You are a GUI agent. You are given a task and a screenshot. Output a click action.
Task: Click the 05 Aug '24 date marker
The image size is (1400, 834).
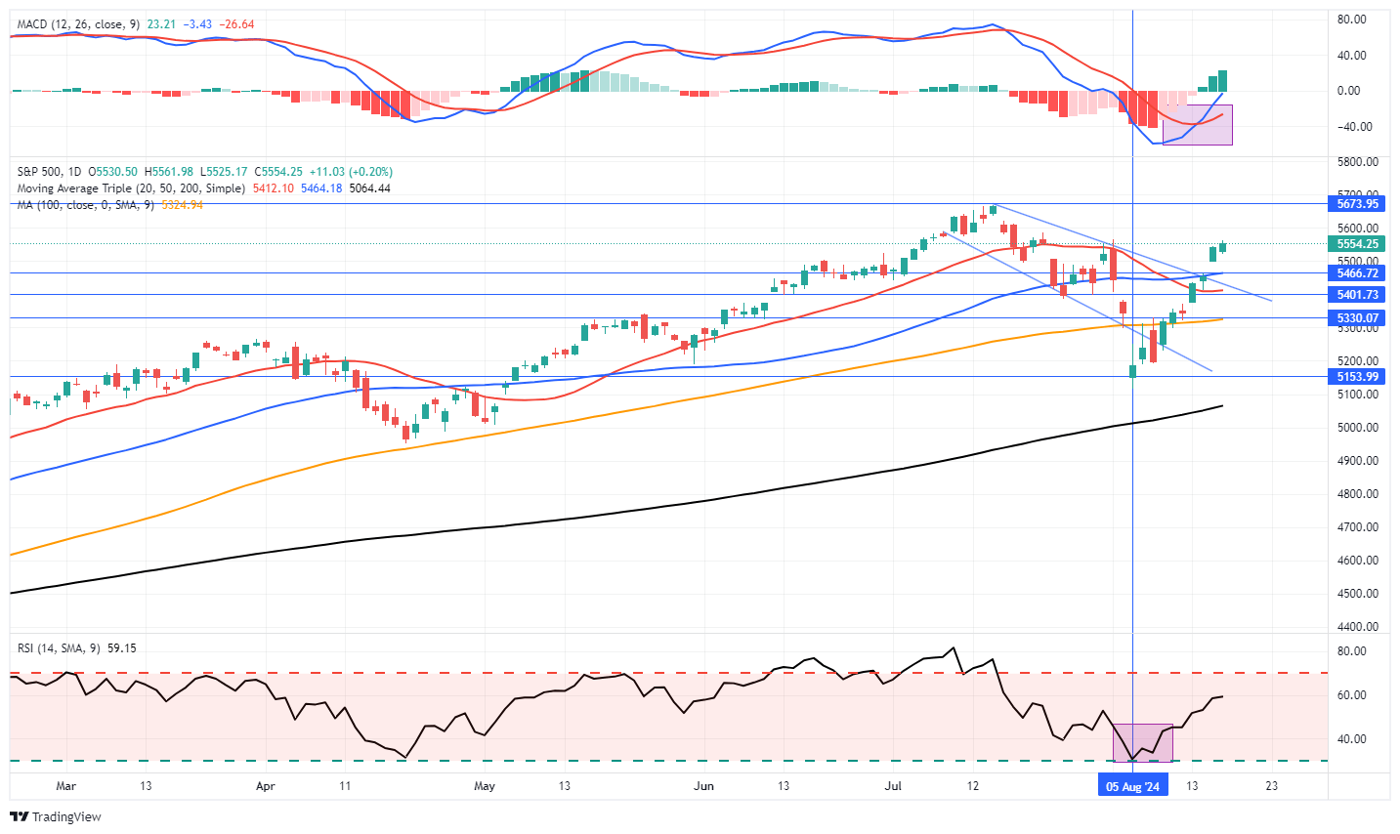1132,786
